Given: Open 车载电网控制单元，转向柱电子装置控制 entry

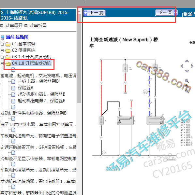Looking at the screenshot, I should [x=38, y=136].
